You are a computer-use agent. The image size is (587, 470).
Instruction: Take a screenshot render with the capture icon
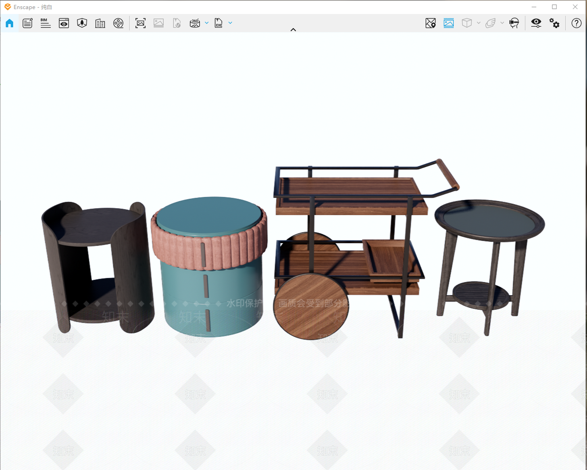coord(141,23)
